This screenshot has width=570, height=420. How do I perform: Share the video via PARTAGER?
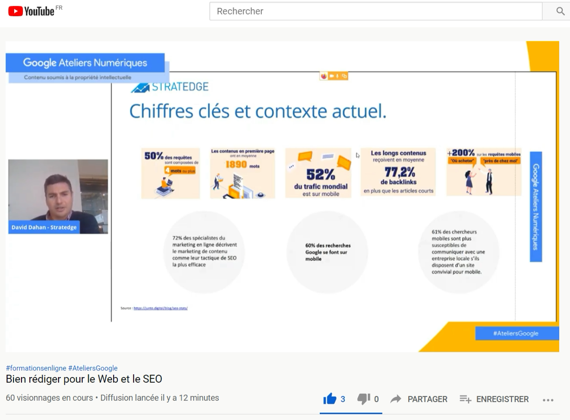419,399
